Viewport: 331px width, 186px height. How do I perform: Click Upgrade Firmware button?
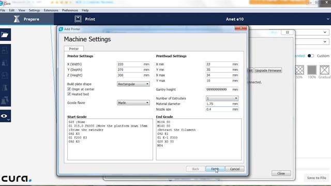[x=268, y=70]
